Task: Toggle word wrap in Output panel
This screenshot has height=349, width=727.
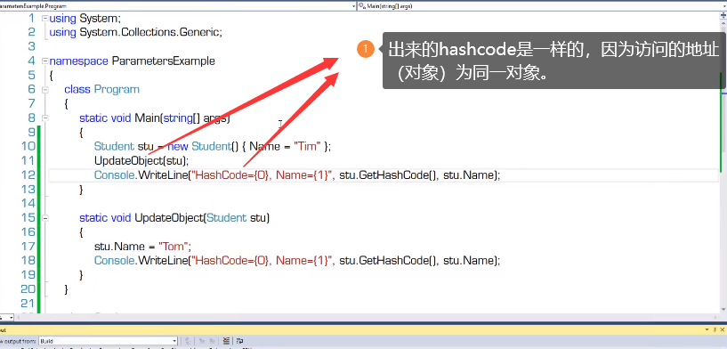Action: pyautogui.click(x=239, y=341)
